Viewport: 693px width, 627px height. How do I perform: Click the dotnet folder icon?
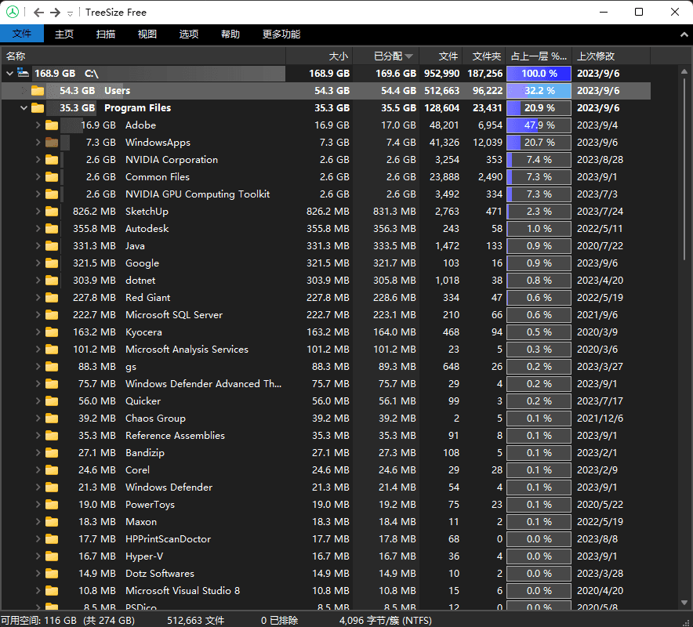click(52, 280)
